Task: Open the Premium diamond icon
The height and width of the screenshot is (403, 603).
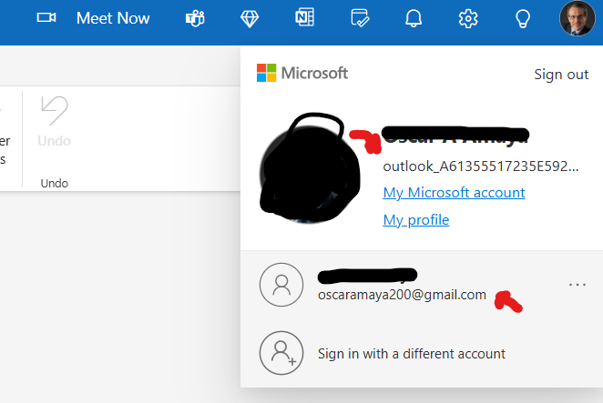Action: click(x=250, y=18)
